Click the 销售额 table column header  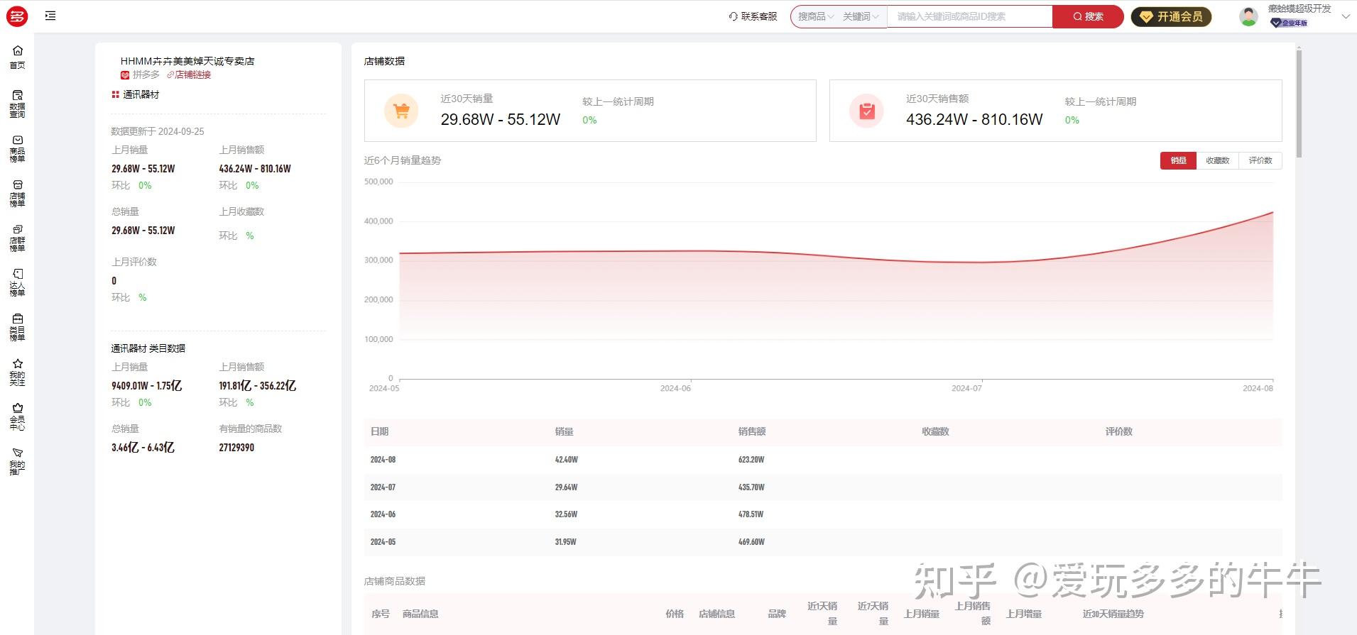751,431
